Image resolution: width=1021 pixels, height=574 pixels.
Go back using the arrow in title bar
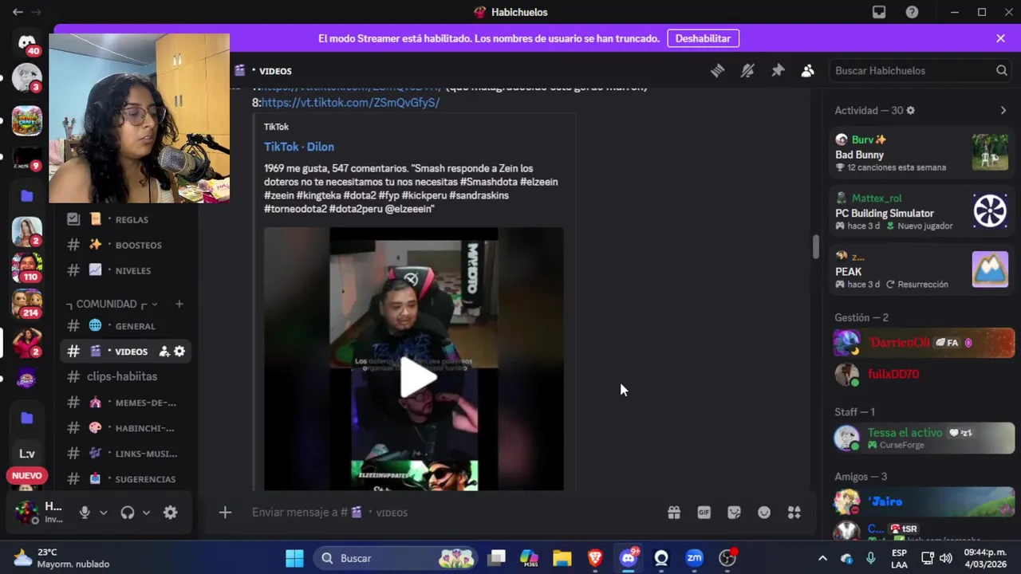(18, 12)
